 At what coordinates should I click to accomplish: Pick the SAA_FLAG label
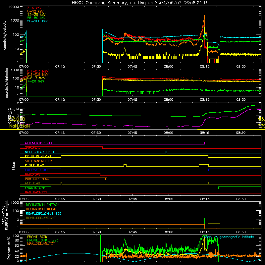(32, 175)
